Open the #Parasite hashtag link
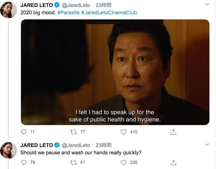The image size is (216, 169). 68,13
